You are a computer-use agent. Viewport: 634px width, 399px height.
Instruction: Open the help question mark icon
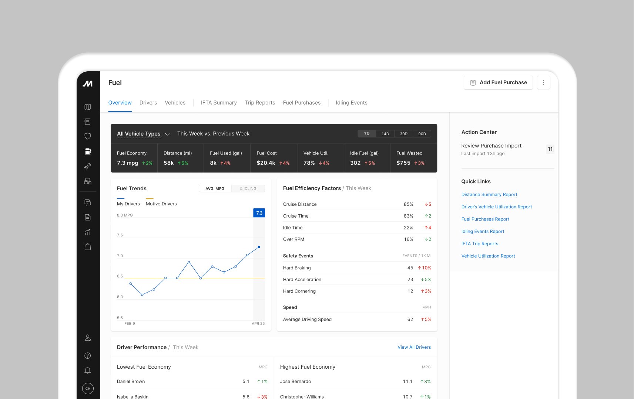pos(88,356)
